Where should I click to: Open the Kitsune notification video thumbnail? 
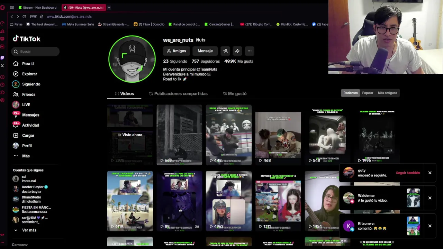tap(413, 226)
